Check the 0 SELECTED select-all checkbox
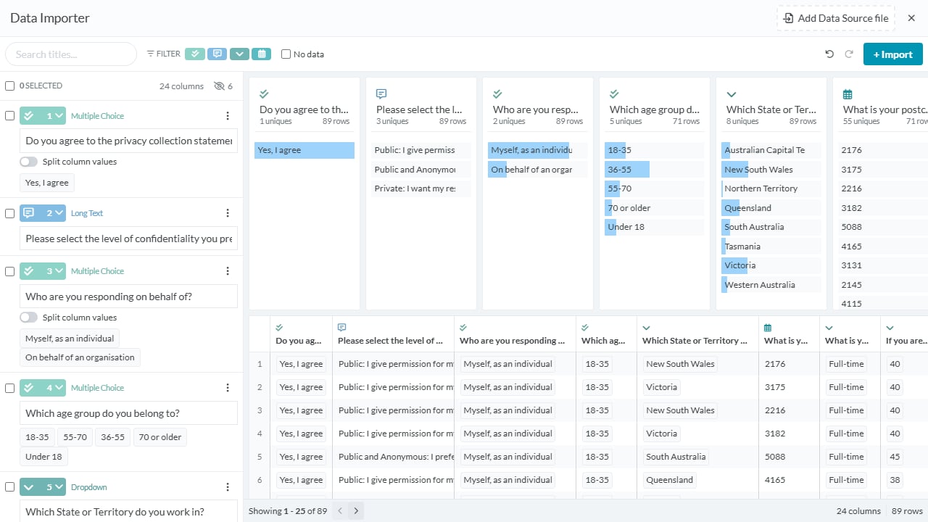 9,86
